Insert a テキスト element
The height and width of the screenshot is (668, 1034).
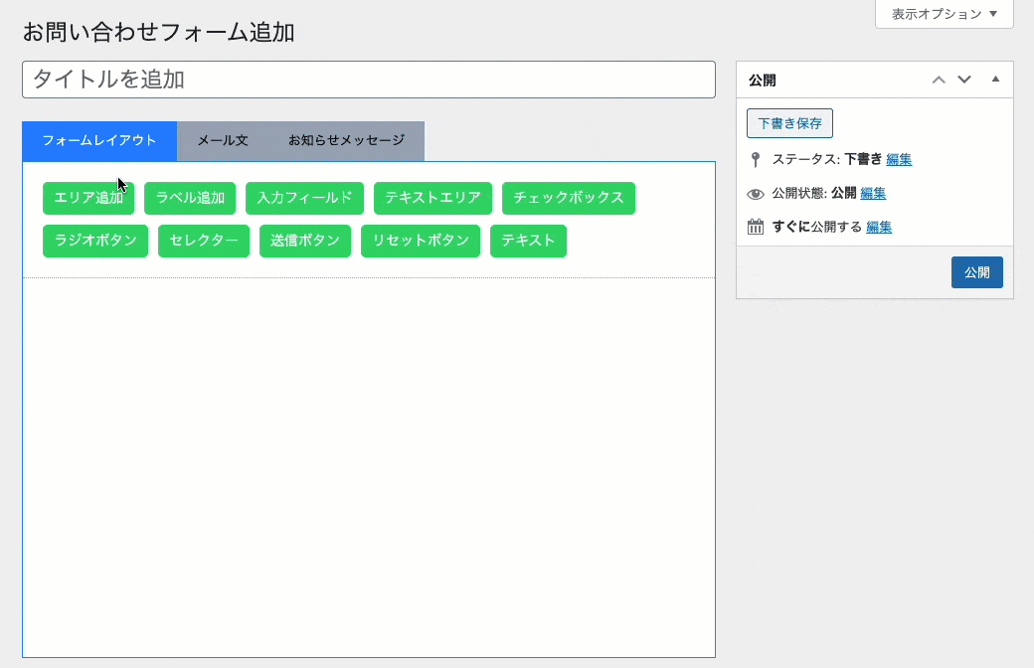click(x=528, y=241)
